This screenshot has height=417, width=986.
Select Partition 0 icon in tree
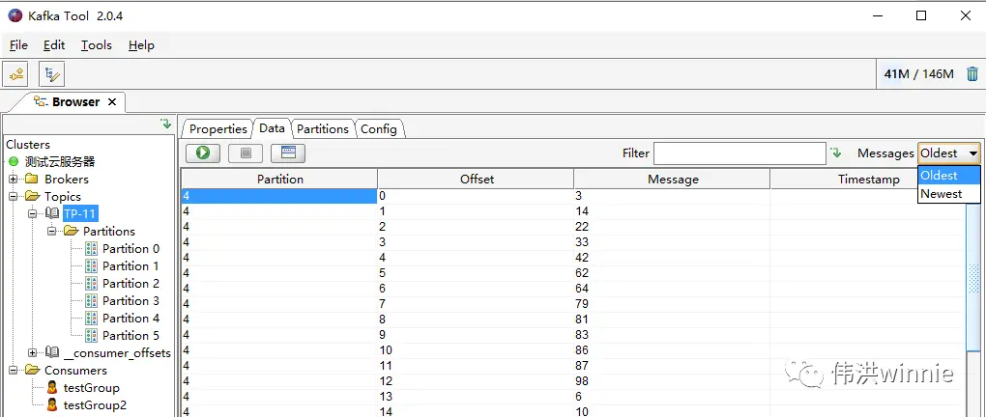click(91, 249)
